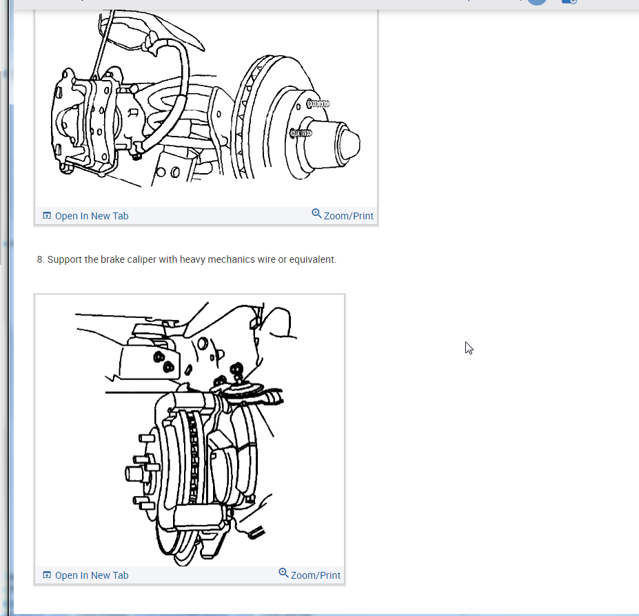Click the magnifier icon below the step 8 diagram
The height and width of the screenshot is (616, 639).
[283, 573]
